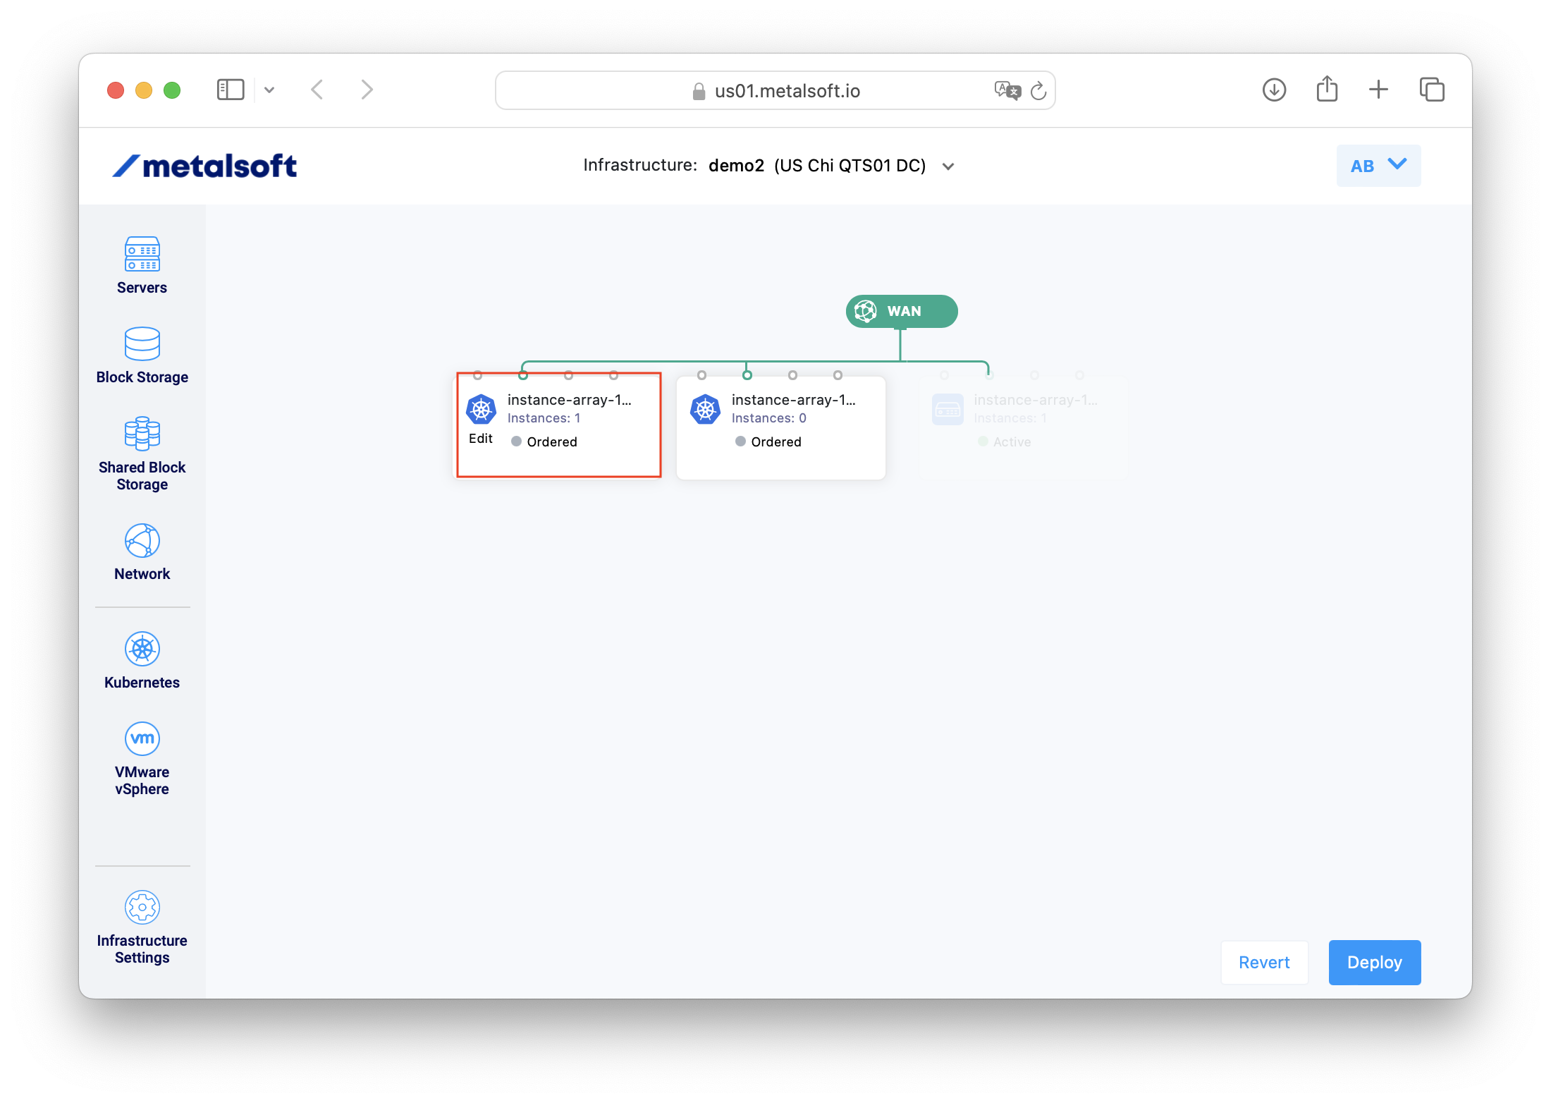Open the Servers sidebar icon

(x=142, y=254)
